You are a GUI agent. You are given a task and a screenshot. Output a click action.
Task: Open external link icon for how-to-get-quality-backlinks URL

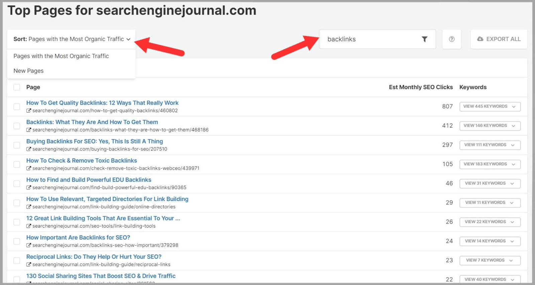pos(29,111)
